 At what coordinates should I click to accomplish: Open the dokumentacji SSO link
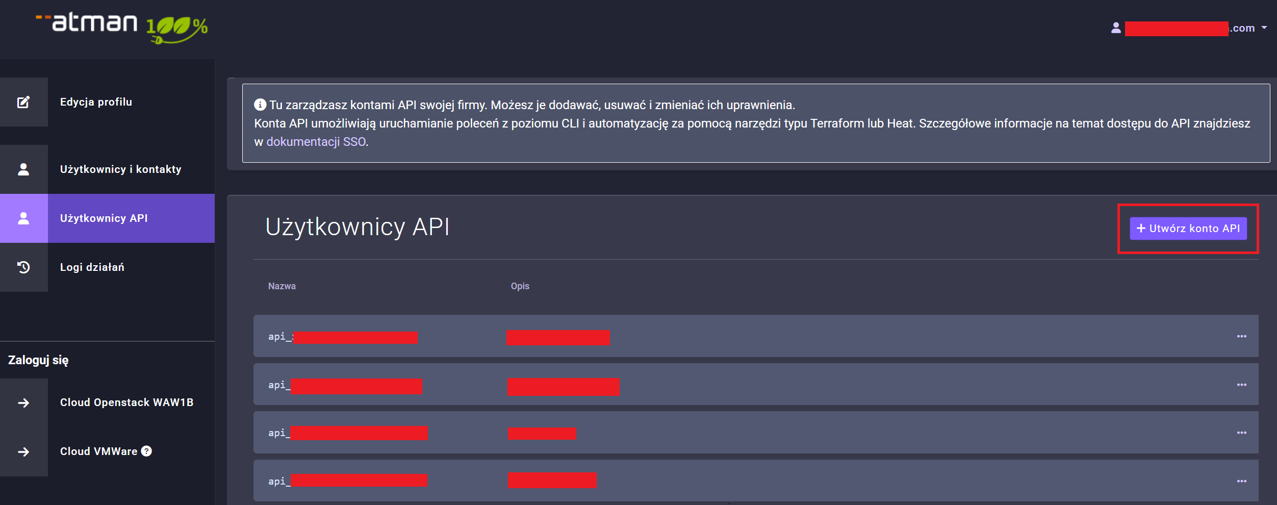(x=316, y=142)
